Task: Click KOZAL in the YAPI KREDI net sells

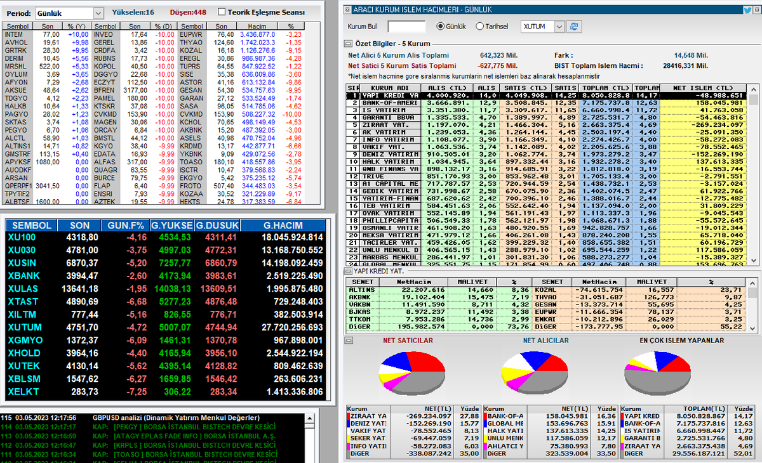Action: (553, 289)
